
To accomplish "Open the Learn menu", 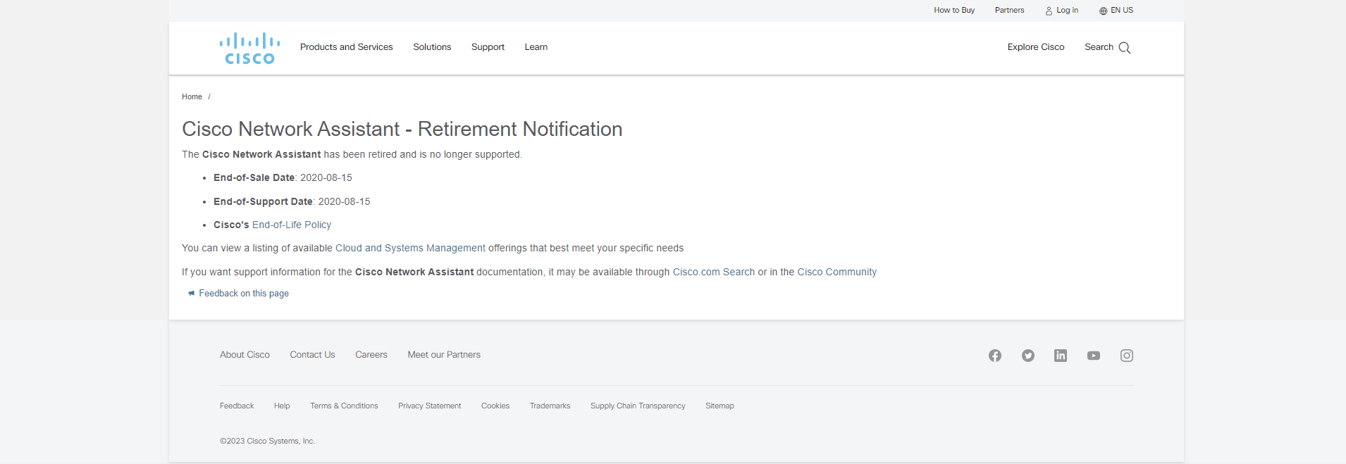I will click(536, 47).
